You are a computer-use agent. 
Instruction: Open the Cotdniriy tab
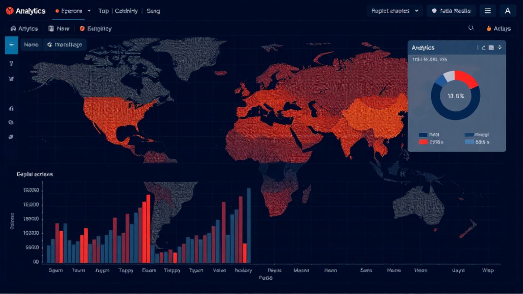[126, 11]
